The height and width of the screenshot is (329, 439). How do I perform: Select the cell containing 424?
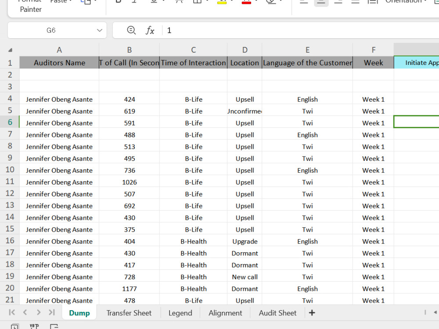[130, 99]
